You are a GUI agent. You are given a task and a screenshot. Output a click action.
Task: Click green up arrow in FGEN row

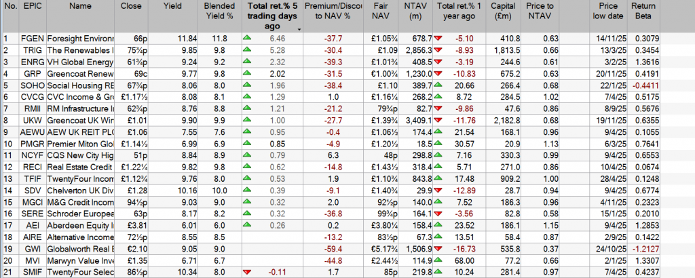point(247,39)
